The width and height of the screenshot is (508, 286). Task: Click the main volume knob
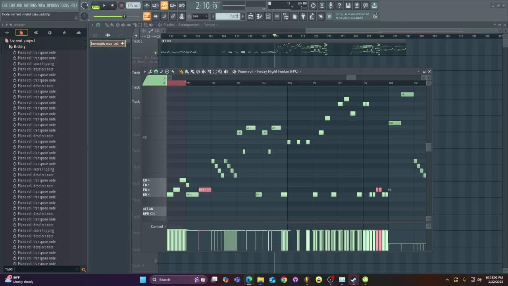click(x=85, y=6)
